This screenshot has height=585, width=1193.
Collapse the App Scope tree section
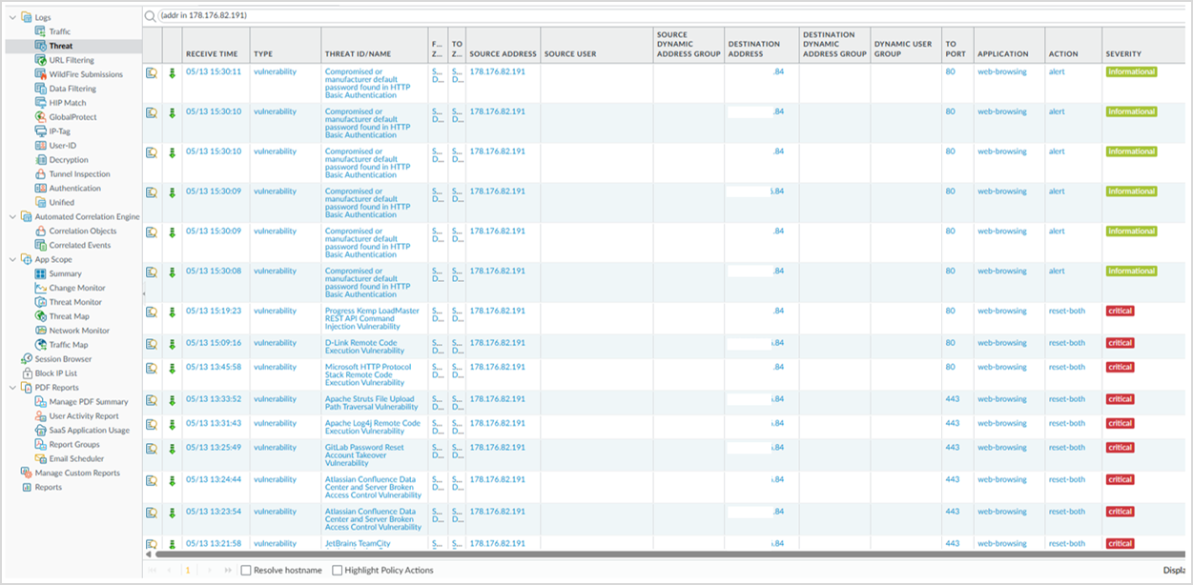(x=11, y=259)
